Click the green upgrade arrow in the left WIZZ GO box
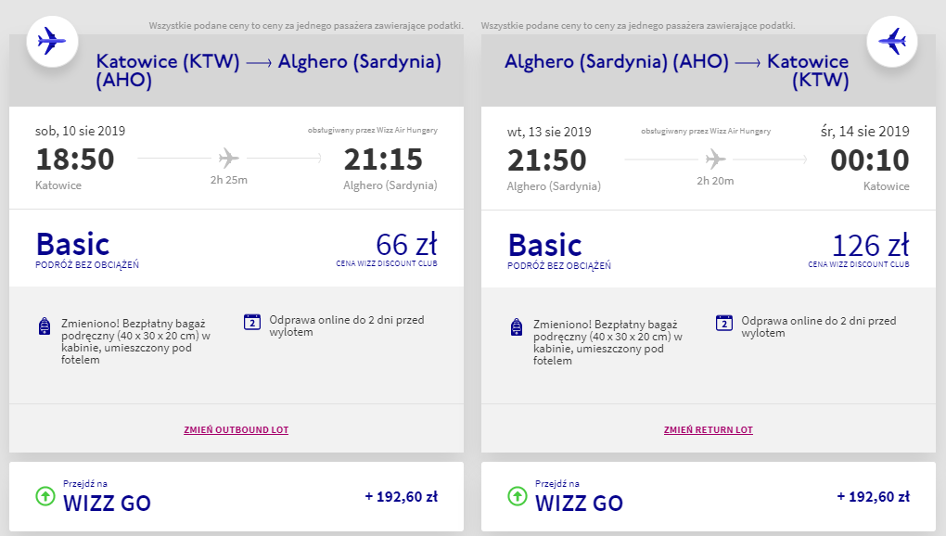This screenshot has width=946, height=536. tap(45, 496)
